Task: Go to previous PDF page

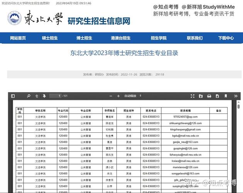Action: point(37,96)
